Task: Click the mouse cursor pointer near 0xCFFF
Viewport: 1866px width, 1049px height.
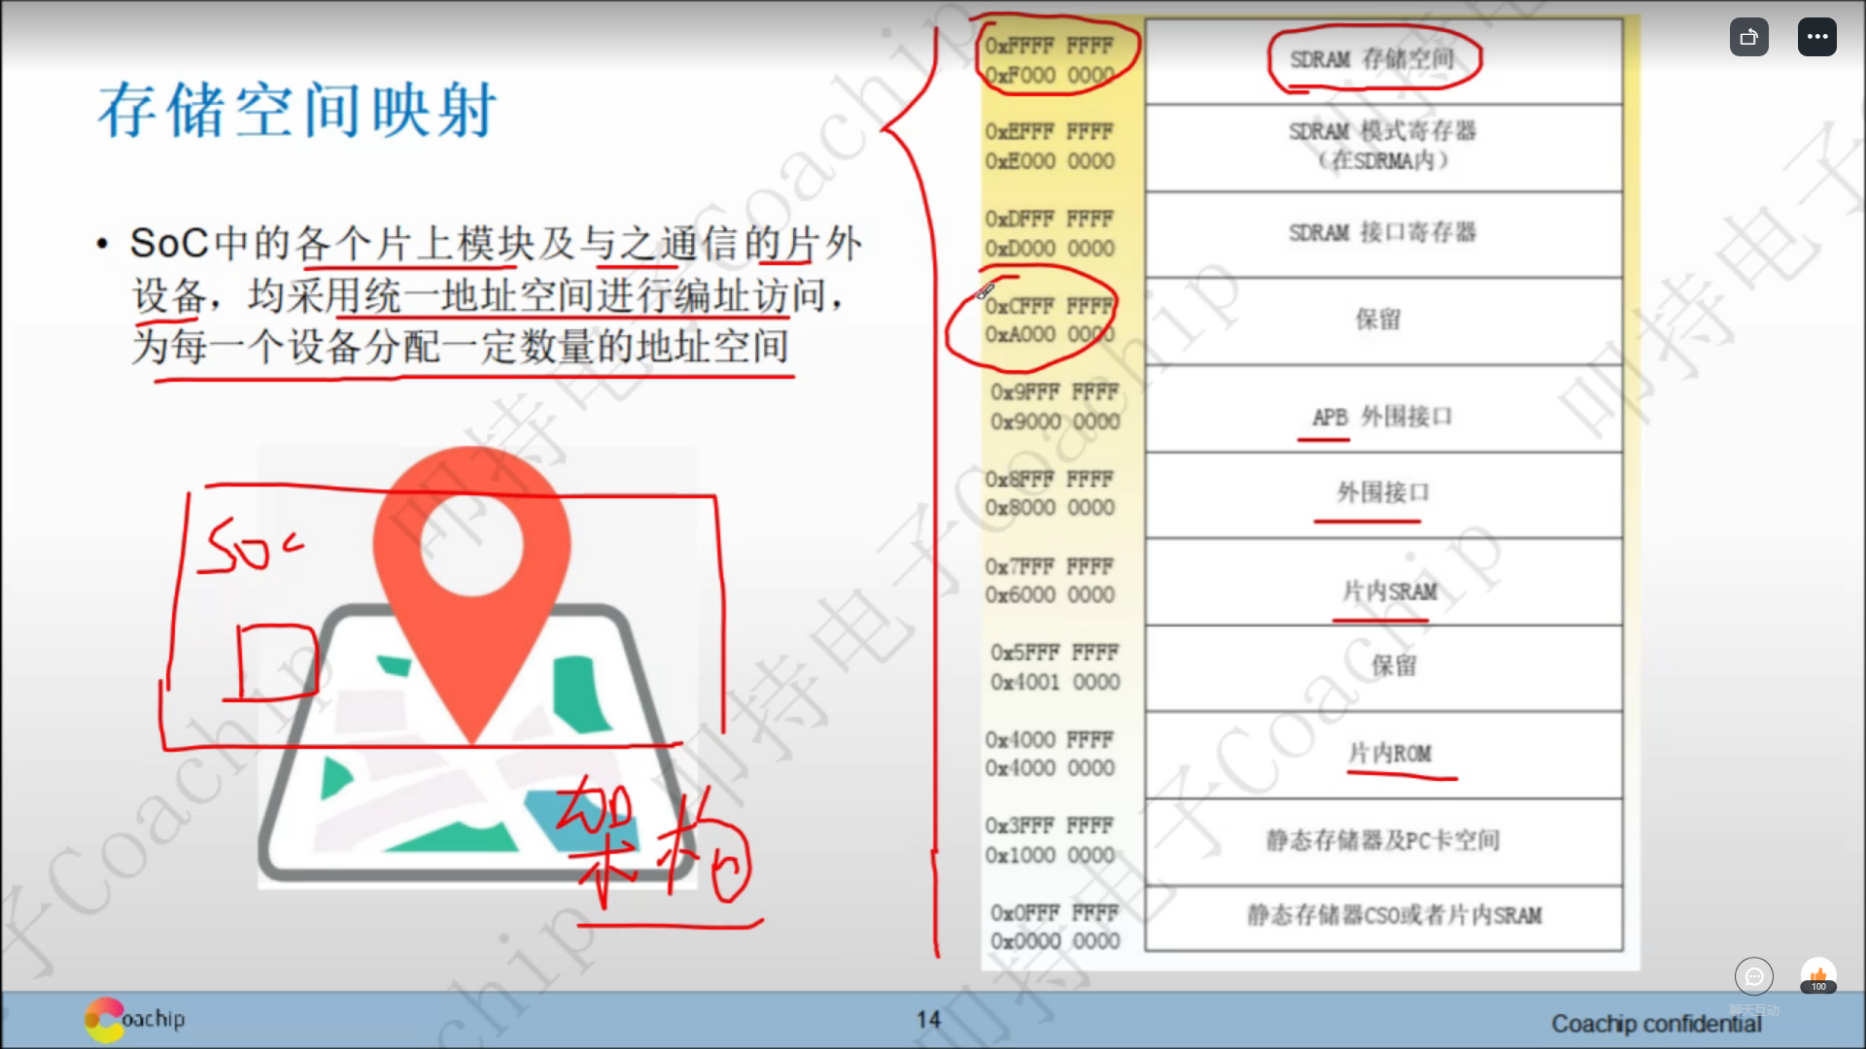Action: tap(985, 292)
